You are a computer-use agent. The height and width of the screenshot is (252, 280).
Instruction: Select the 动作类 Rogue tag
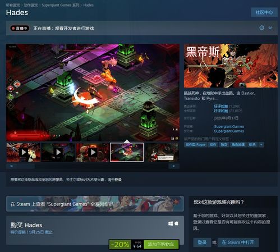tap(196, 145)
